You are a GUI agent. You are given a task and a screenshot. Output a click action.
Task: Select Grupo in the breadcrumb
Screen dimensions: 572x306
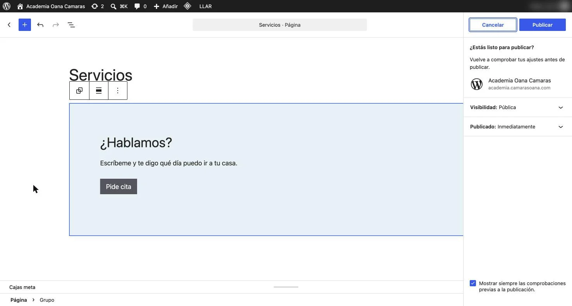[47, 300]
